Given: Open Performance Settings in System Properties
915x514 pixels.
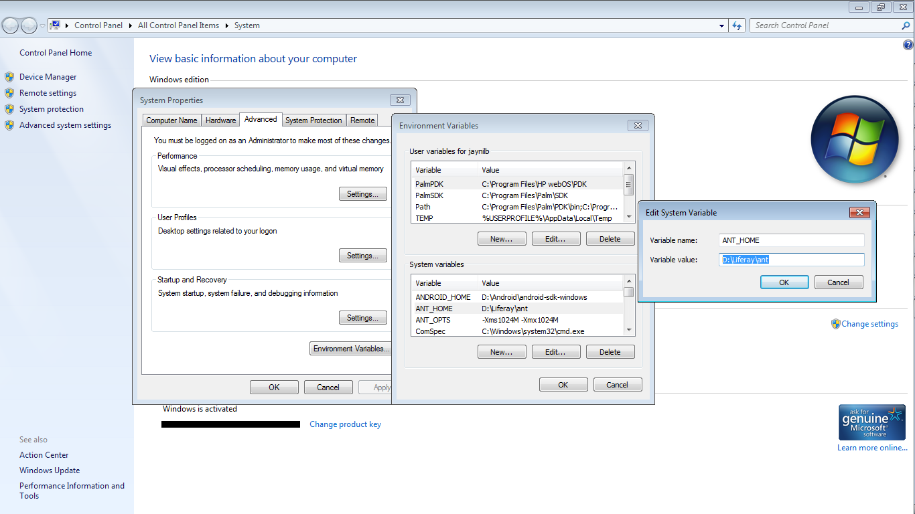Looking at the screenshot, I should coord(363,194).
